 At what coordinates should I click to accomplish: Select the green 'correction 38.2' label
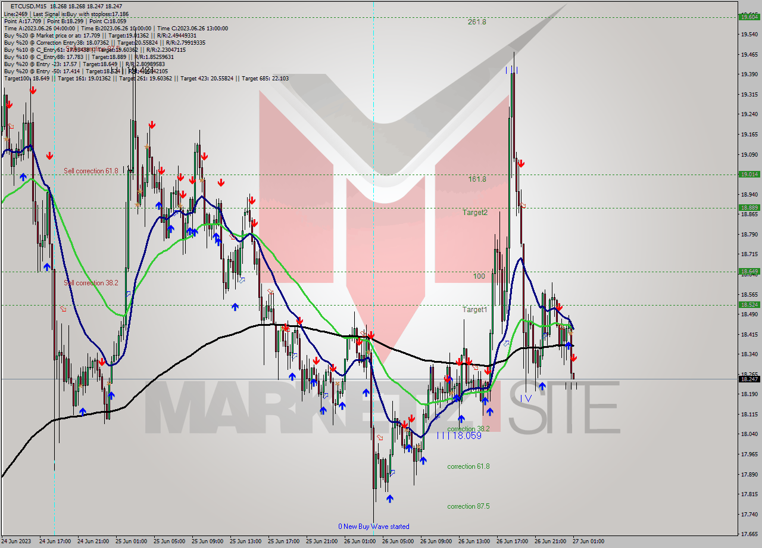pos(469,429)
